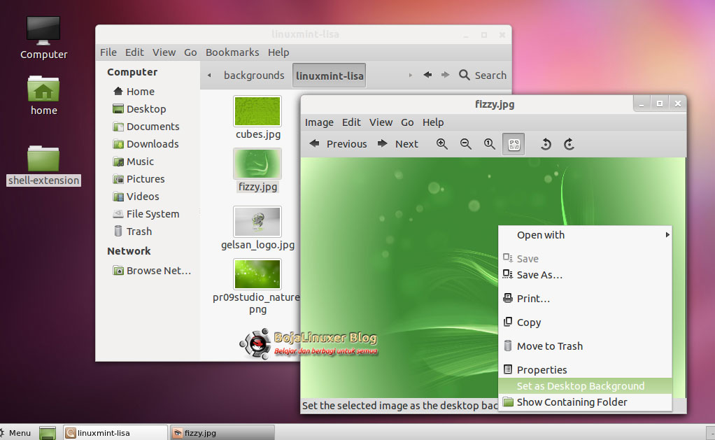Choose Show Containing Folder
The height and width of the screenshot is (440, 715).
tap(585, 402)
